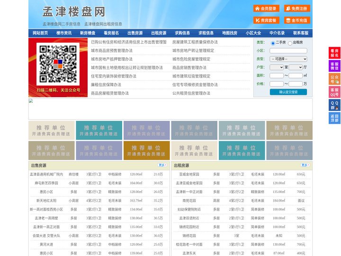Image resolution: width=341 pixels, height=256 pixels.
Task: Click the 返回顶部 back-to-top sidebar icon
Action: [334, 118]
